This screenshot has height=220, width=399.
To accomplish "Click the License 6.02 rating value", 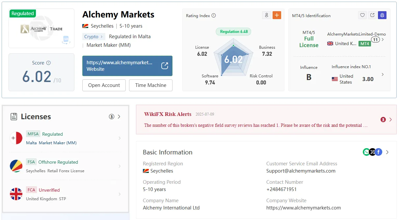I will click(x=202, y=54).
